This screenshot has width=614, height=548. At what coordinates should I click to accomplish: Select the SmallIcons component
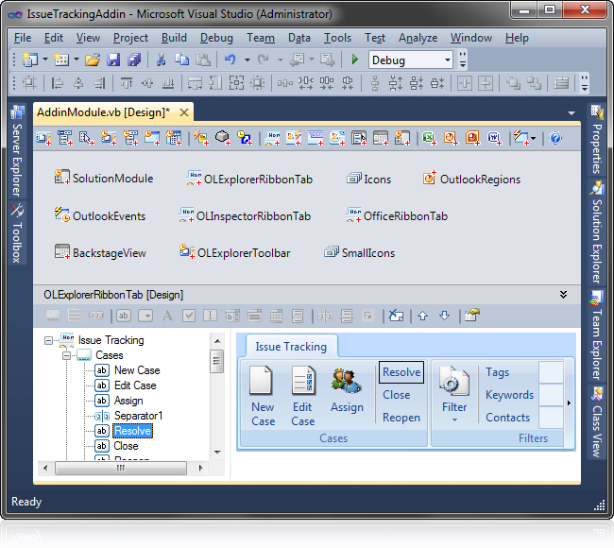(x=360, y=252)
